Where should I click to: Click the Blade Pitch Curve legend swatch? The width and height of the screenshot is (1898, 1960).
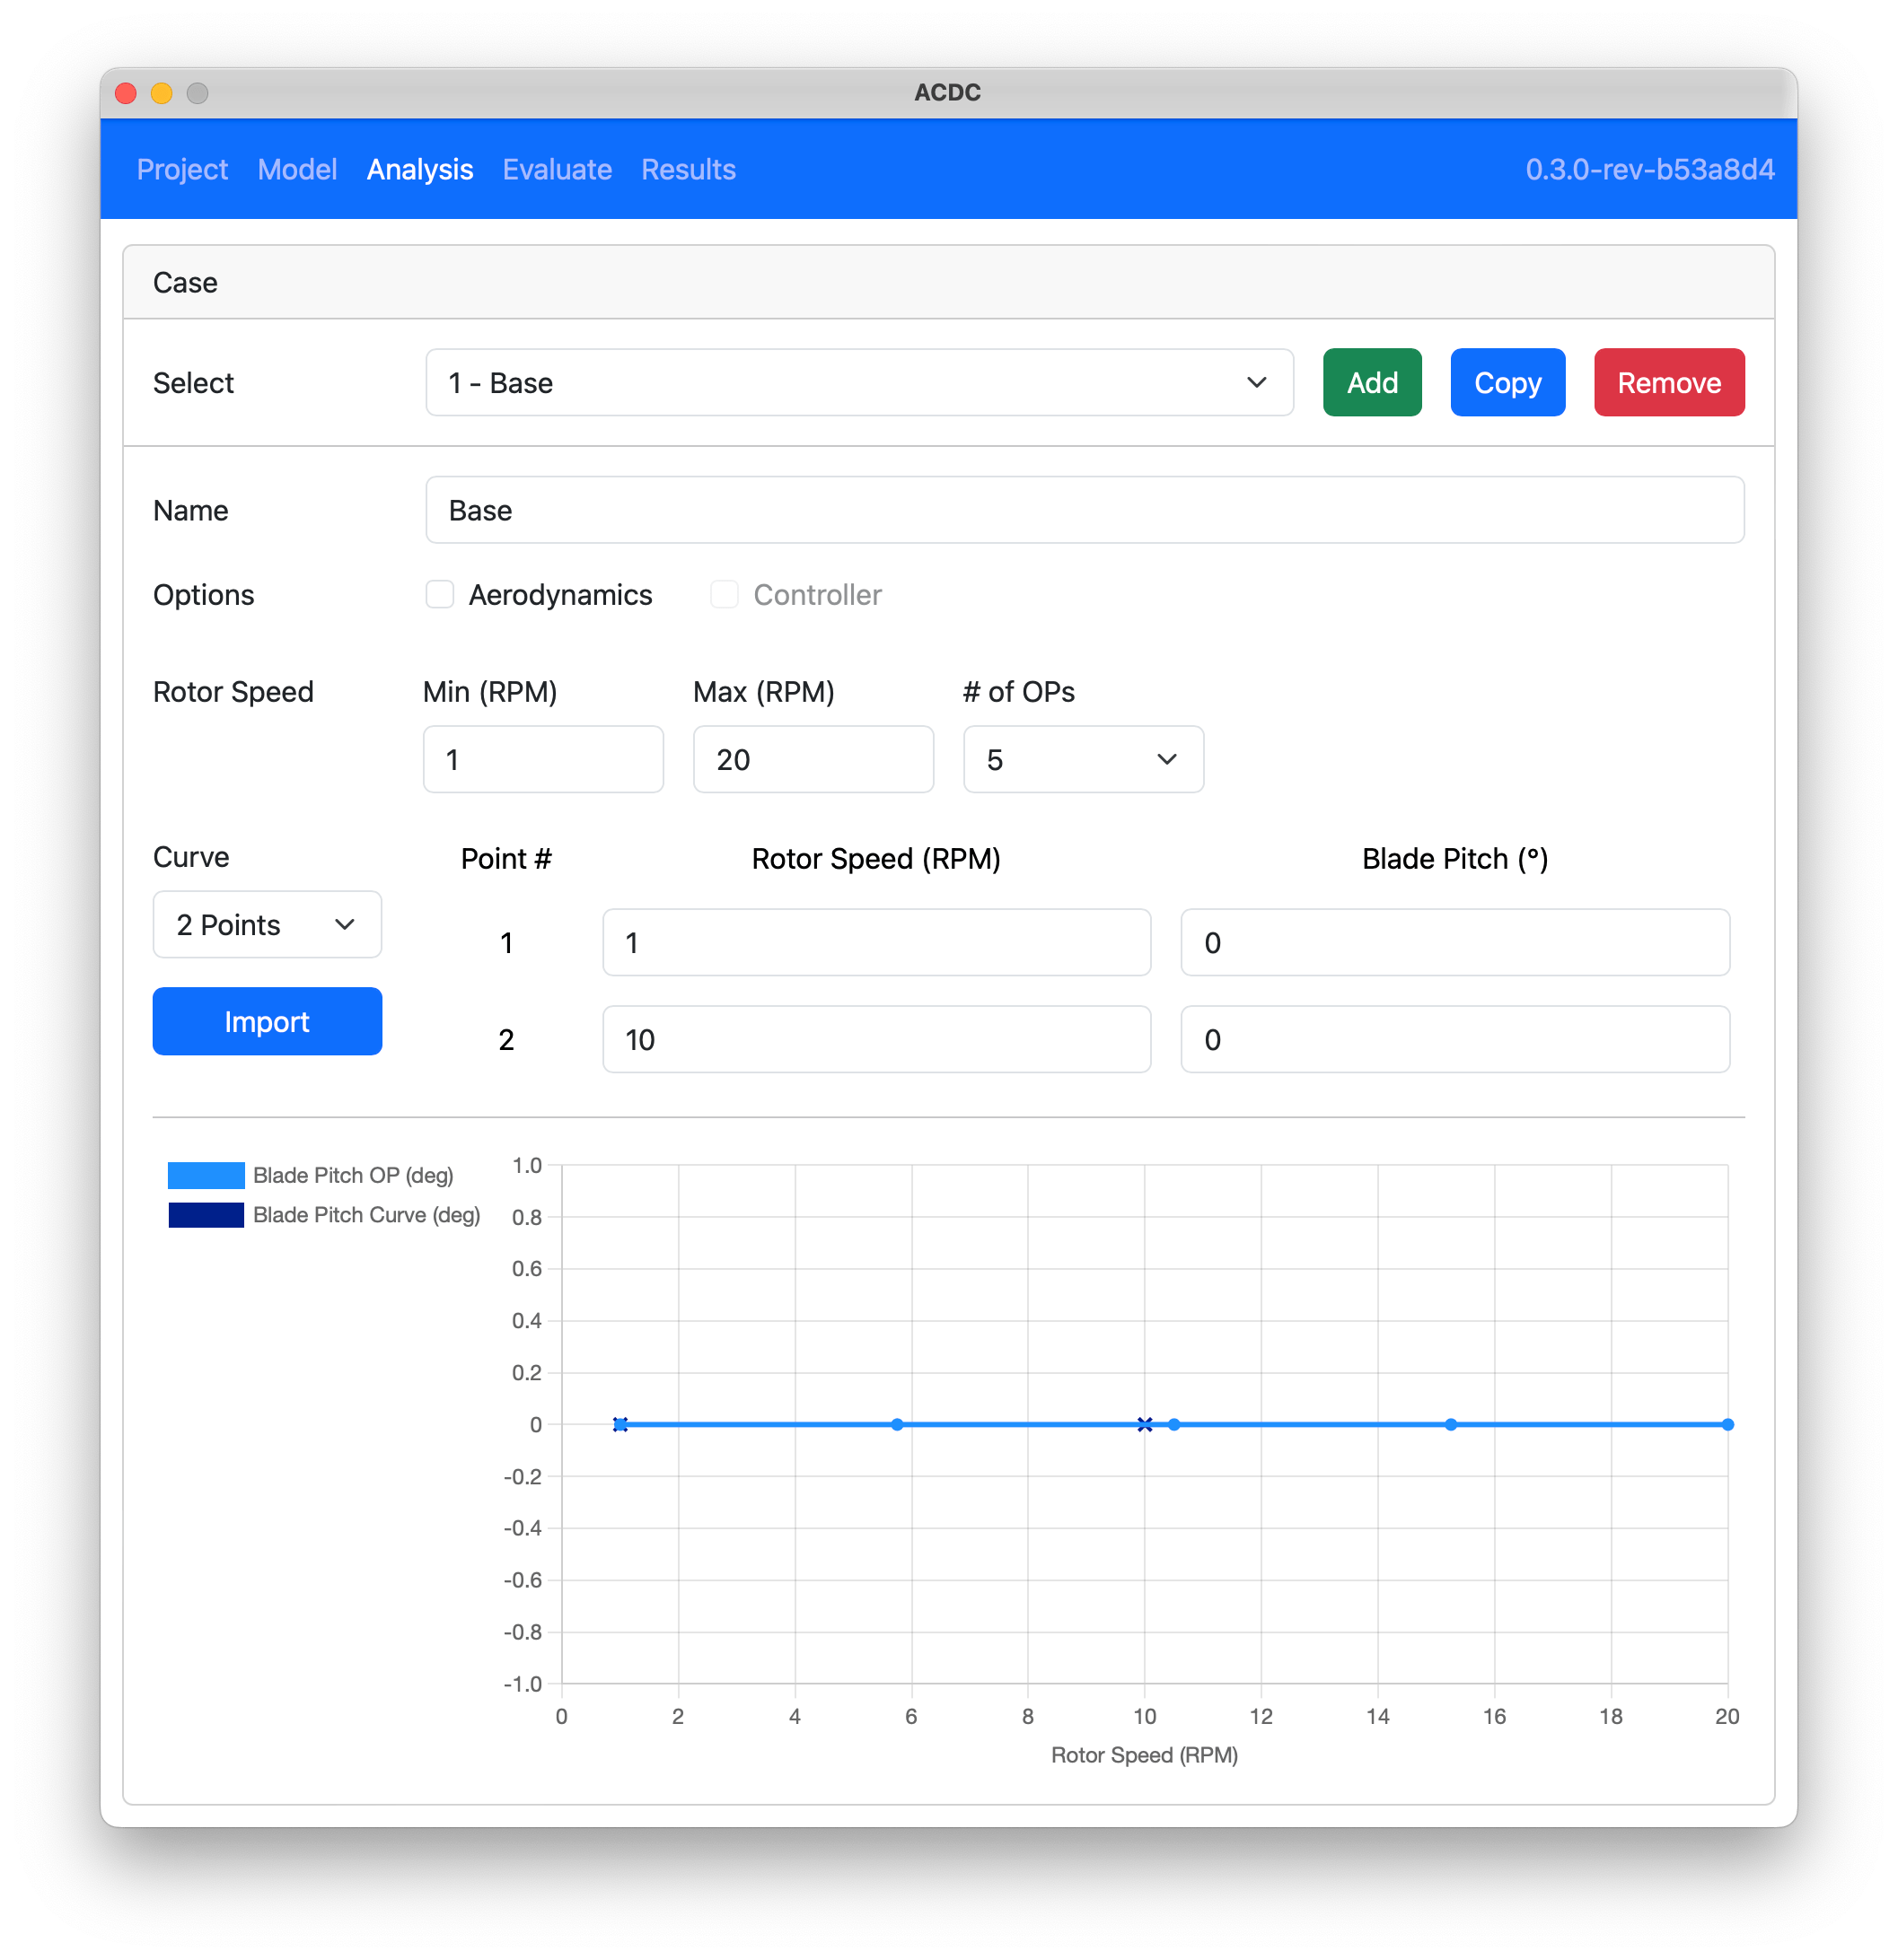(206, 1215)
